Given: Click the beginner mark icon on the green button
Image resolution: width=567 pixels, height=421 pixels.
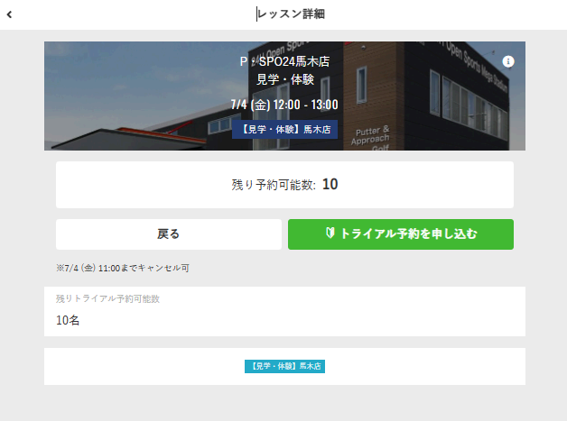Looking at the screenshot, I should tap(330, 234).
